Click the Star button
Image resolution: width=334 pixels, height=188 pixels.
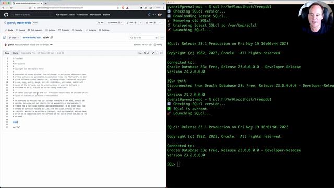[151, 23]
